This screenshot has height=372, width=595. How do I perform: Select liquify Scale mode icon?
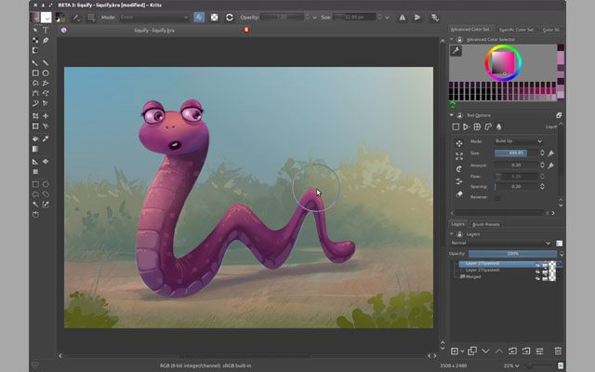tap(459, 156)
